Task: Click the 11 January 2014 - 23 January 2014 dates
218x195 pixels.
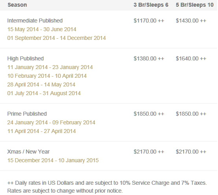Action: pyautogui.click(x=50, y=67)
